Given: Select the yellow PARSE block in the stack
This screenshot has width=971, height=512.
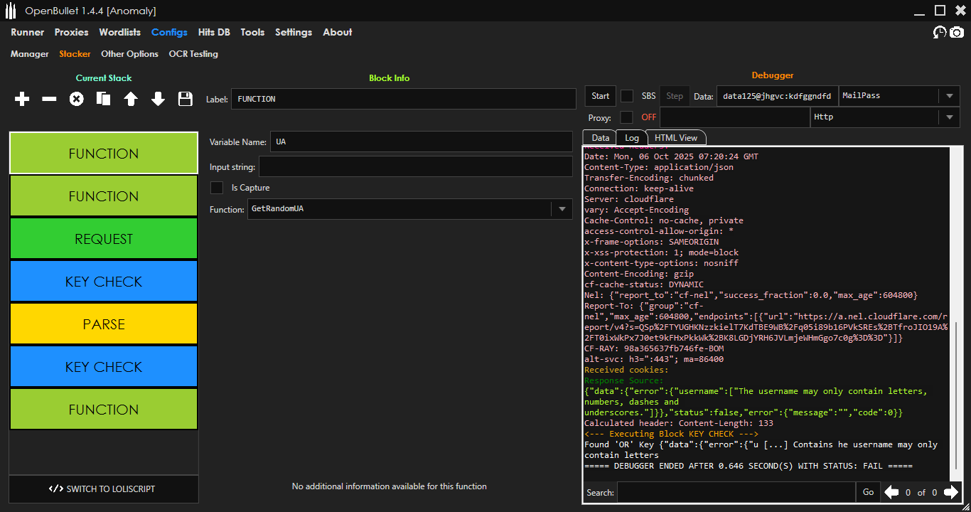Looking at the screenshot, I should (104, 324).
